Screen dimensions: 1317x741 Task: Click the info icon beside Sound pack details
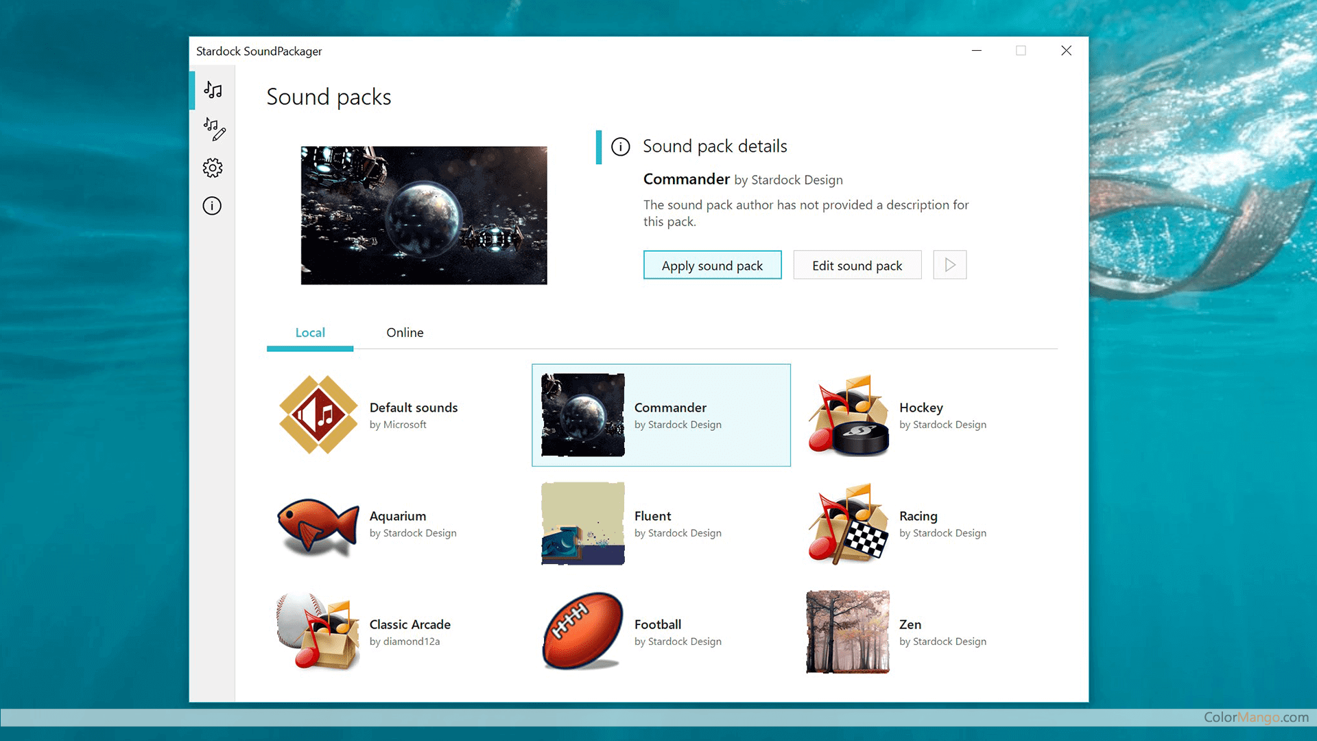(x=620, y=146)
